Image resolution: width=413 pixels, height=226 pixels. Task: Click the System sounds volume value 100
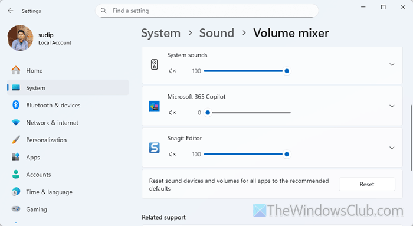(196, 71)
